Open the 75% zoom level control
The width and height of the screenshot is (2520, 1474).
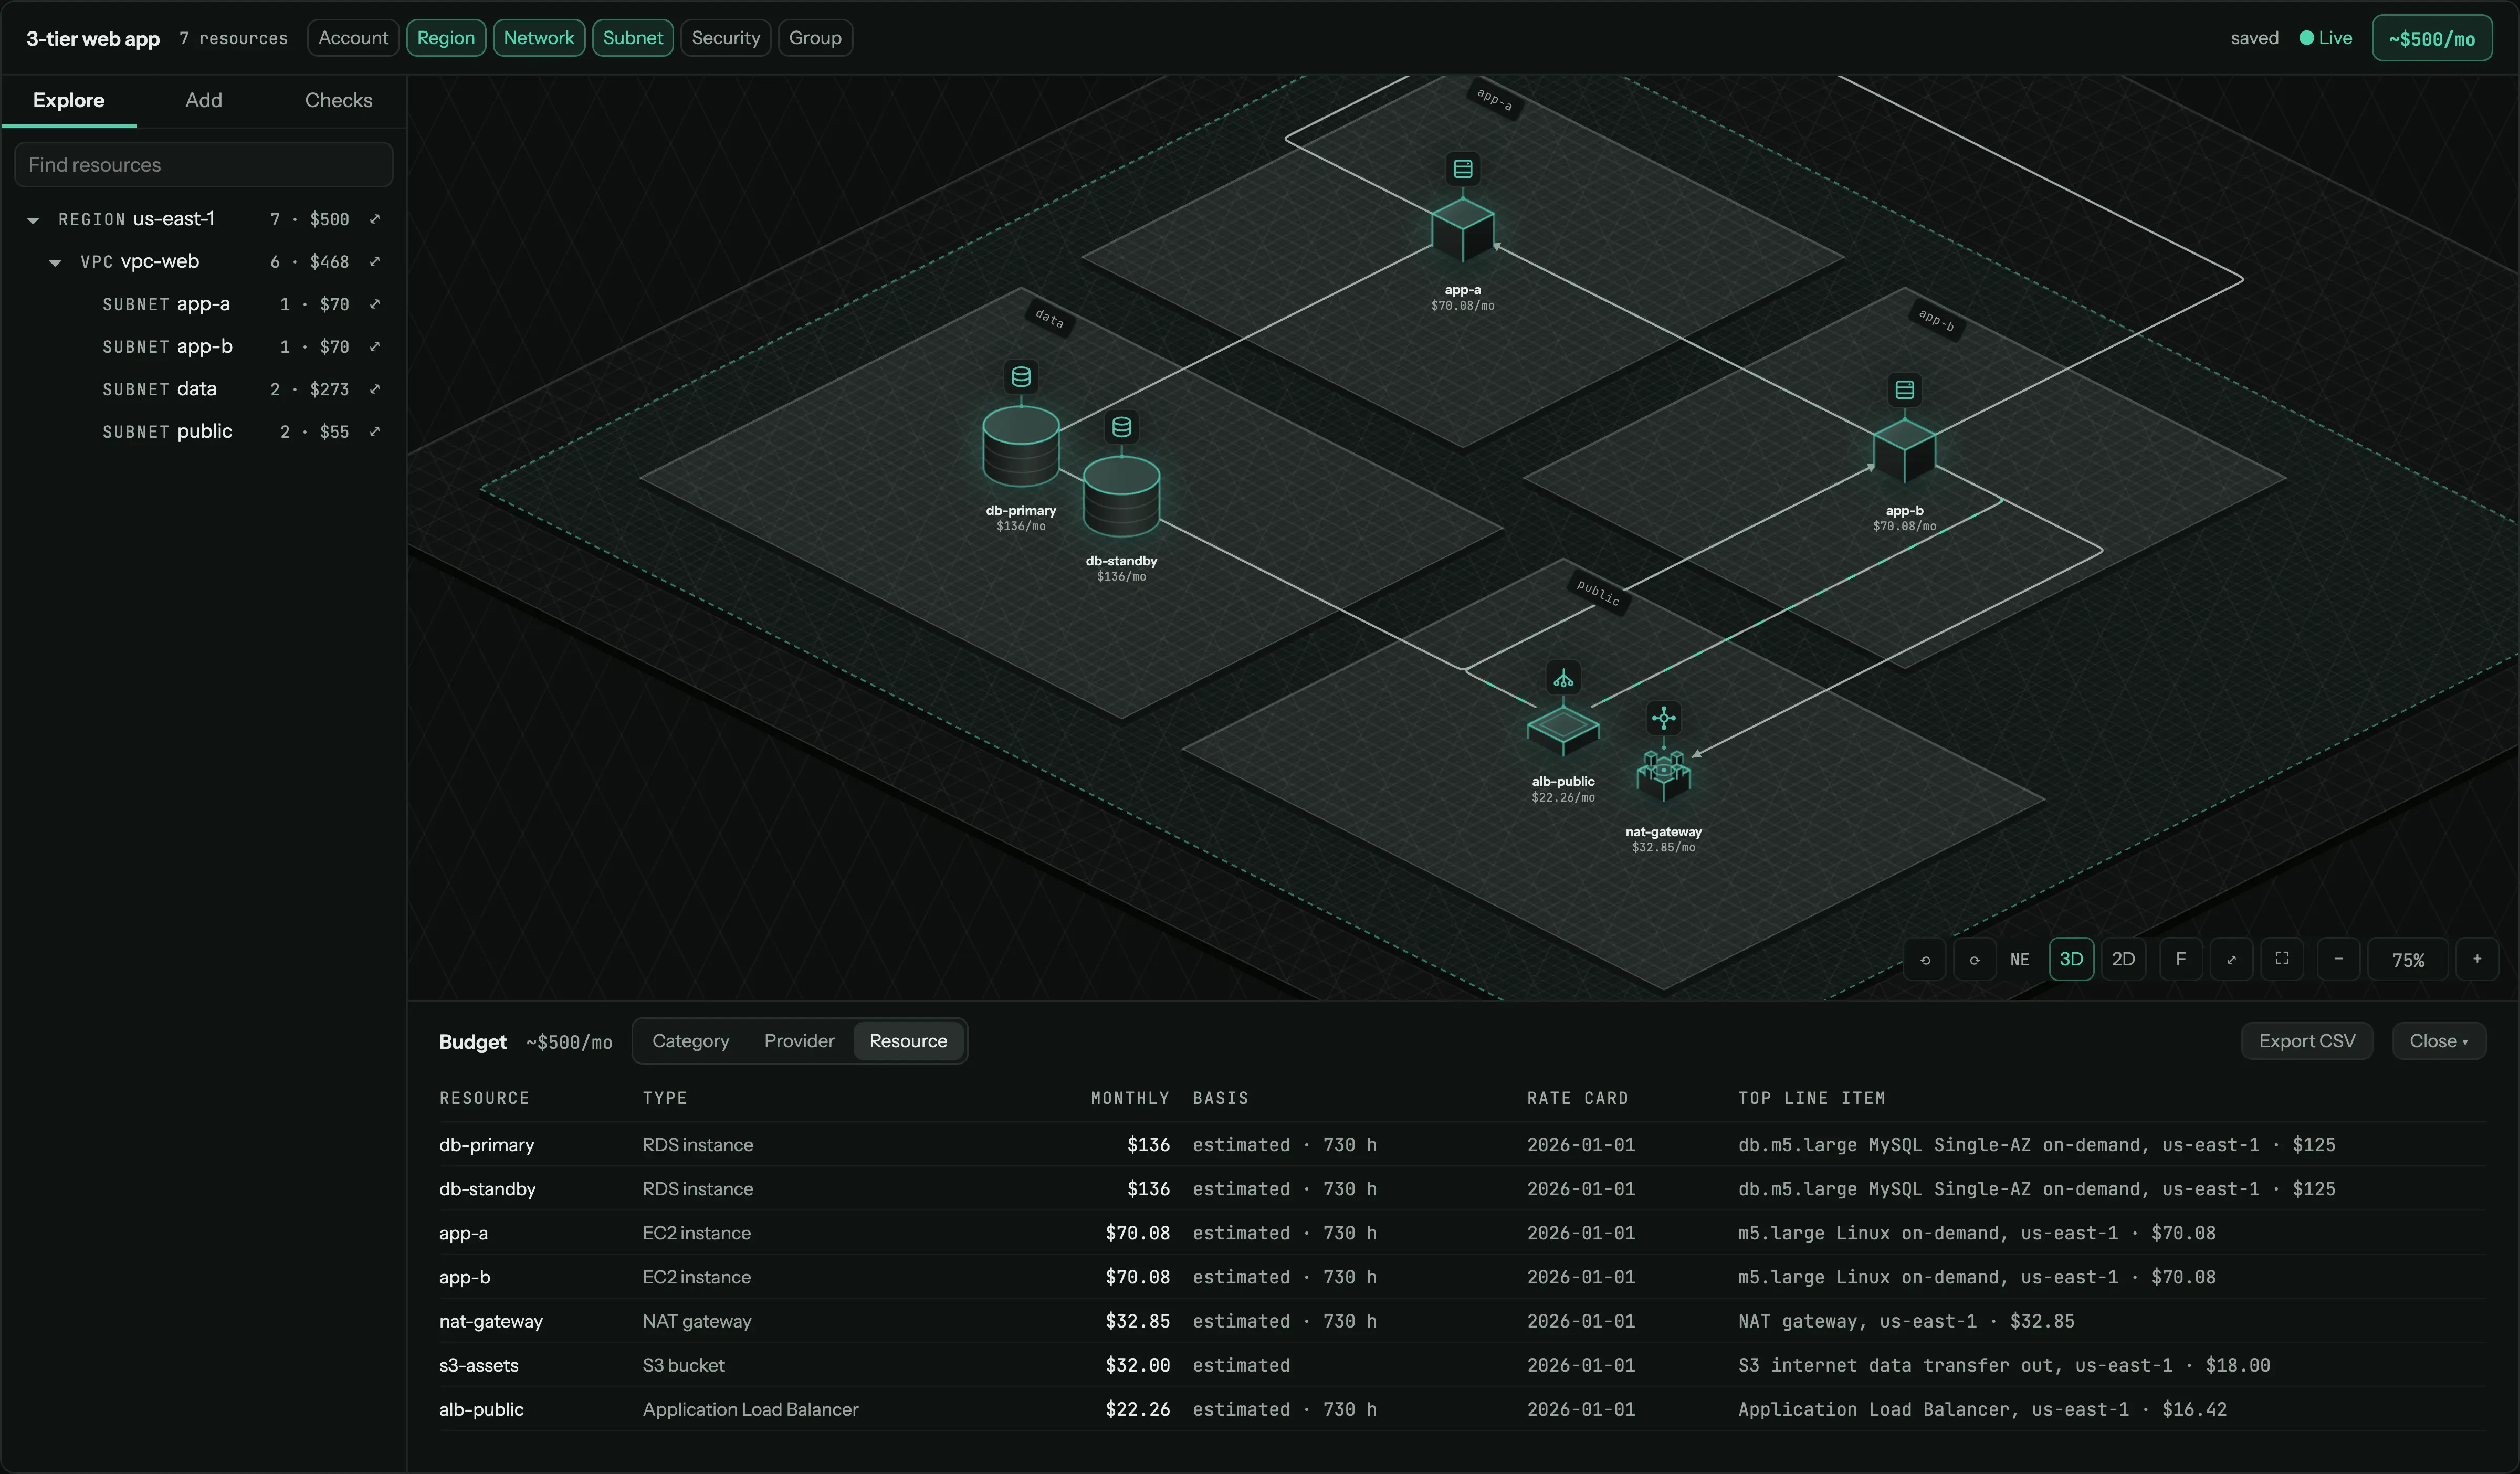(2408, 960)
